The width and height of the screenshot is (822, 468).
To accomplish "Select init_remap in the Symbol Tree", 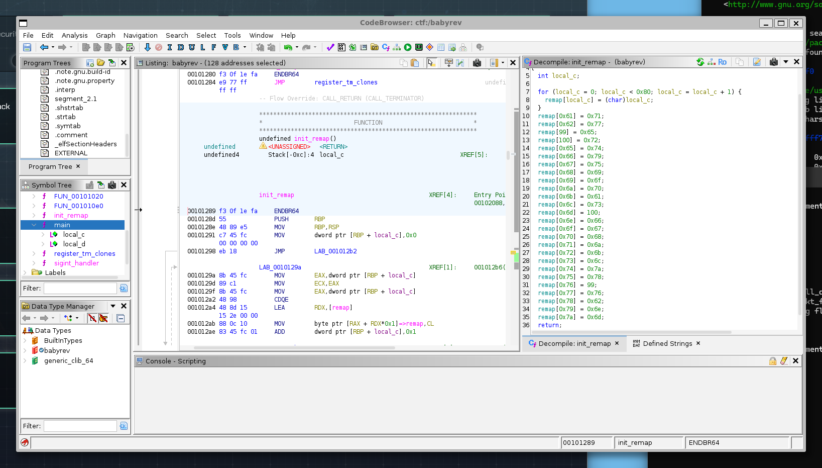I will 71,216.
